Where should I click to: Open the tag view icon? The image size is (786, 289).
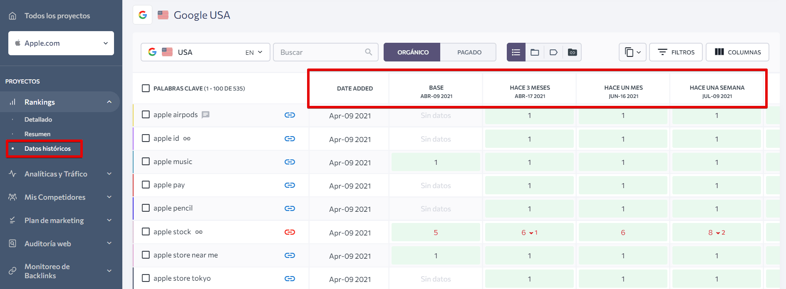point(553,52)
